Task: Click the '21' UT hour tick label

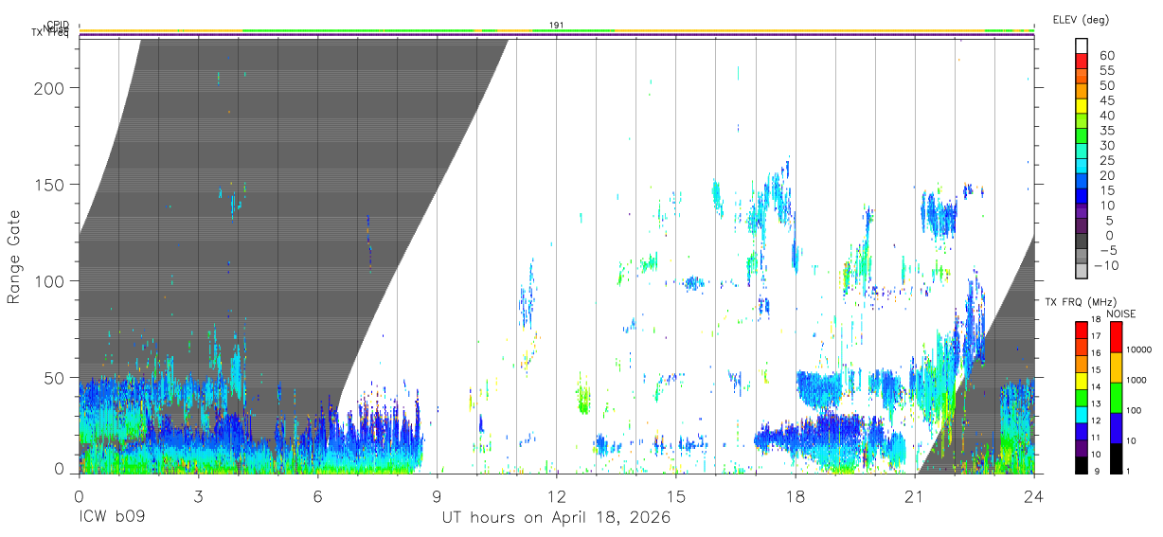Action: pyautogui.click(x=914, y=495)
